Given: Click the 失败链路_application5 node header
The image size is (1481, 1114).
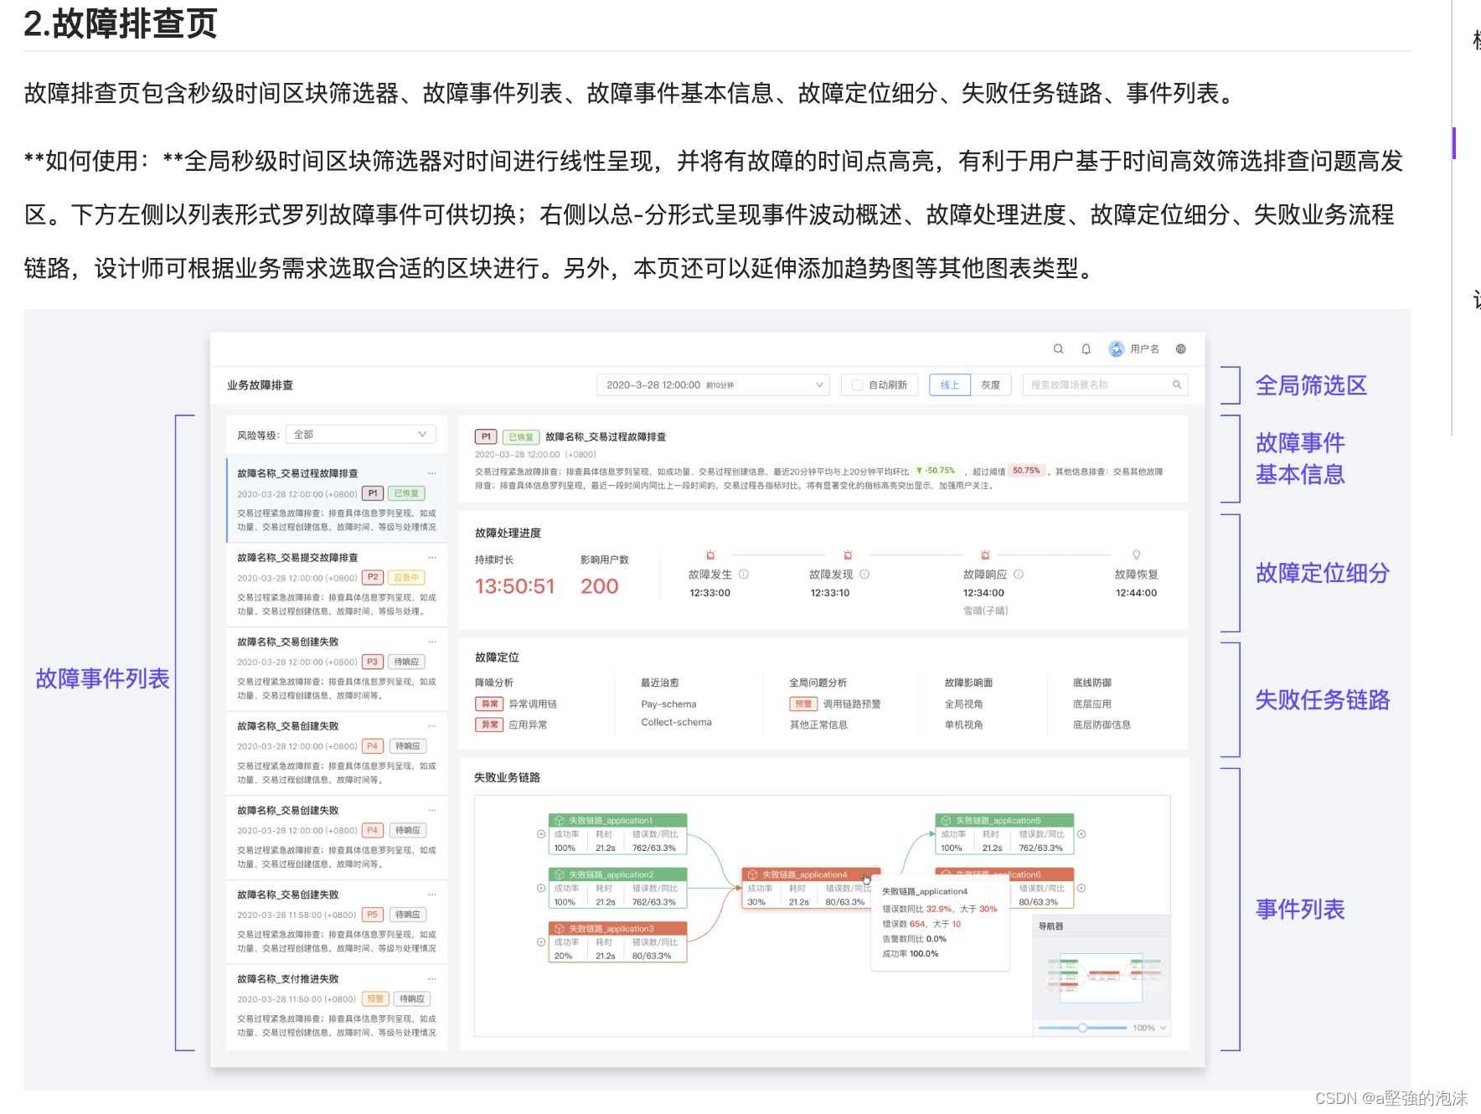Looking at the screenshot, I should [x=1004, y=821].
